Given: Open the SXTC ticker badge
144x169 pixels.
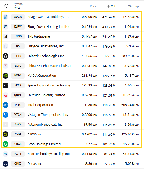Looking at the screenshot, I should pos(18,66).
